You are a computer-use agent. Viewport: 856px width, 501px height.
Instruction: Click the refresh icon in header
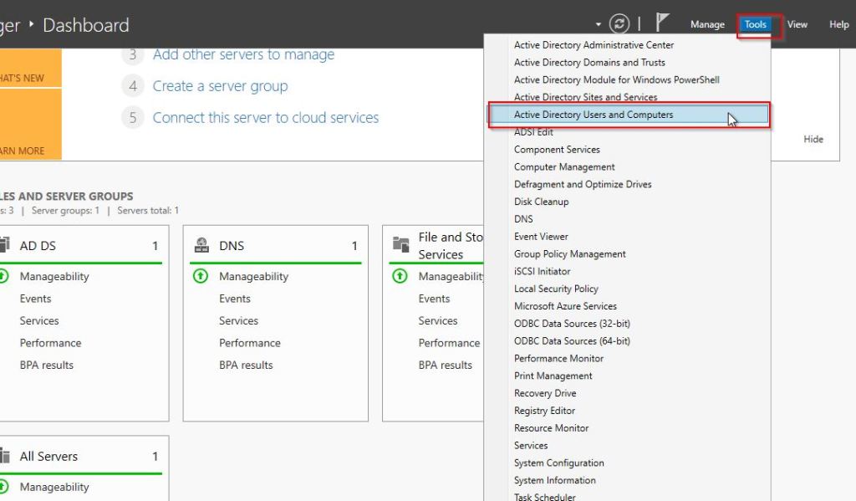tap(619, 23)
